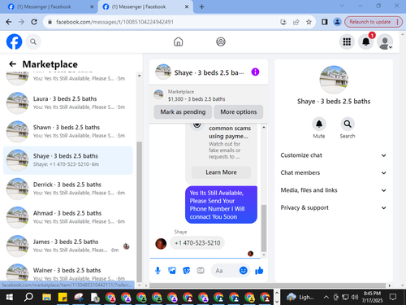Send a thumbs up like
The height and width of the screenshot is (305, 406).
[259, 270]
